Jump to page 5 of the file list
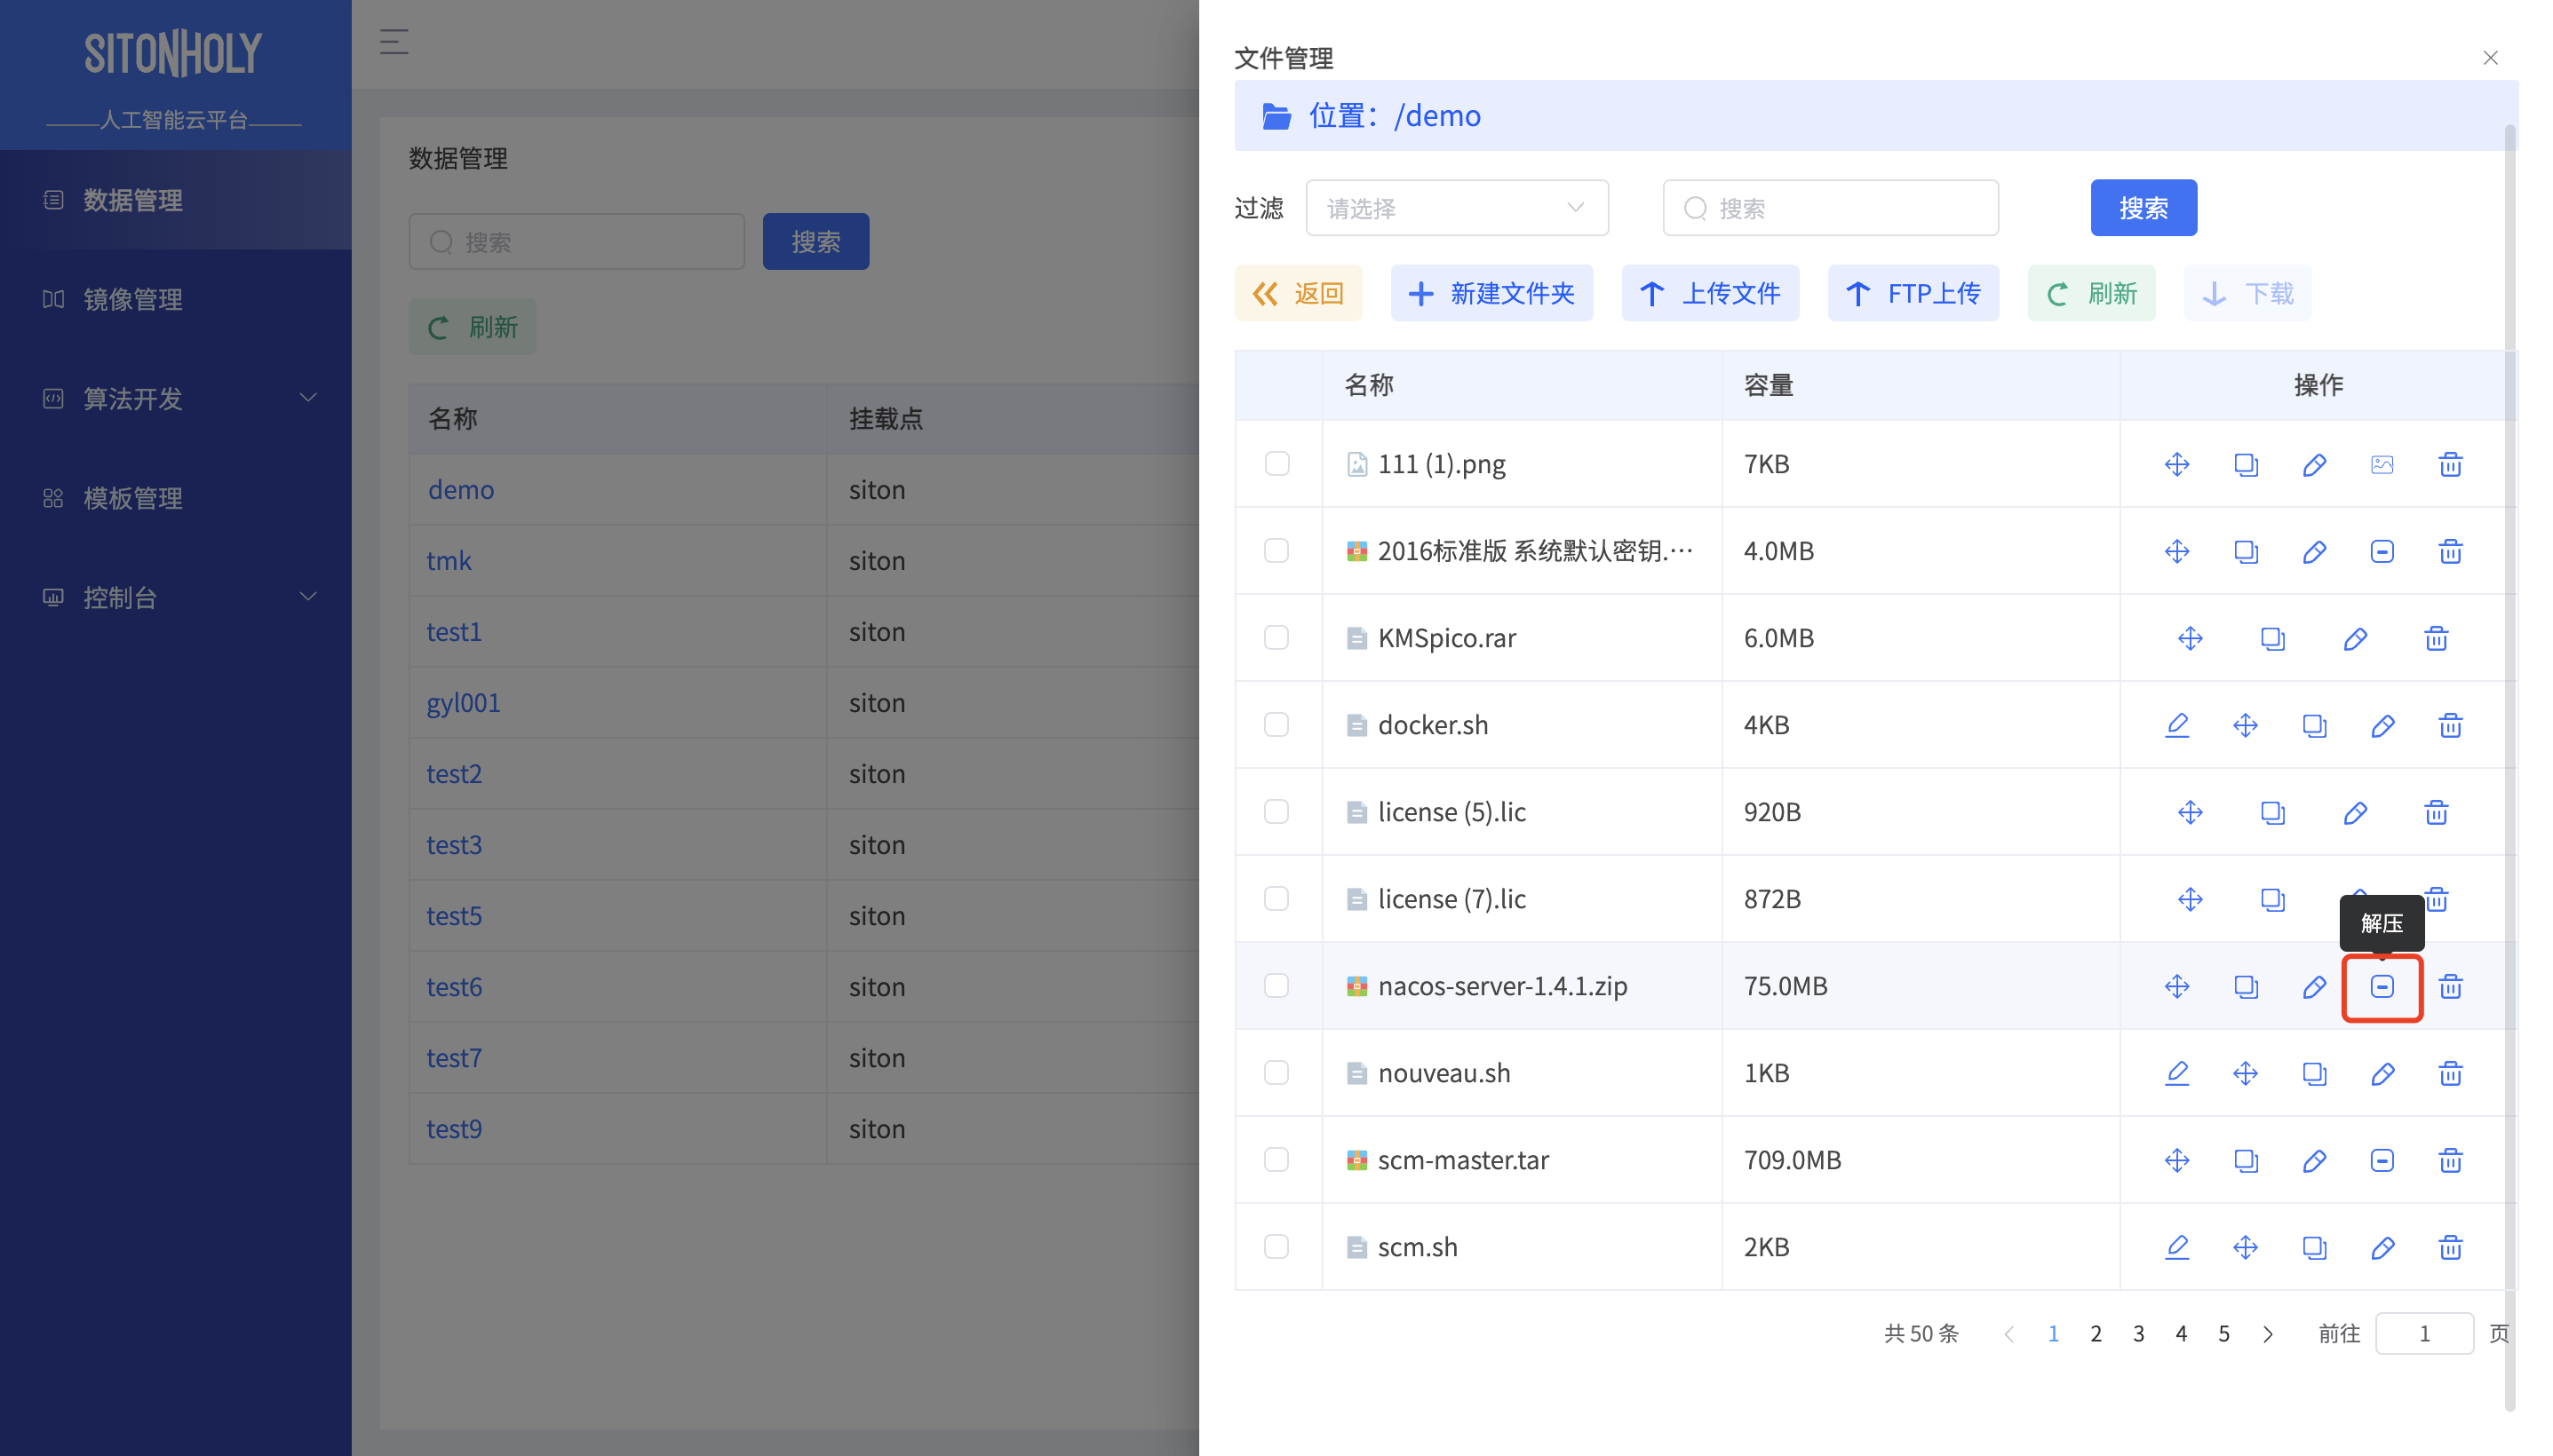The height and width of the screenshot is (1456, 2553). pos(2223,1334)
